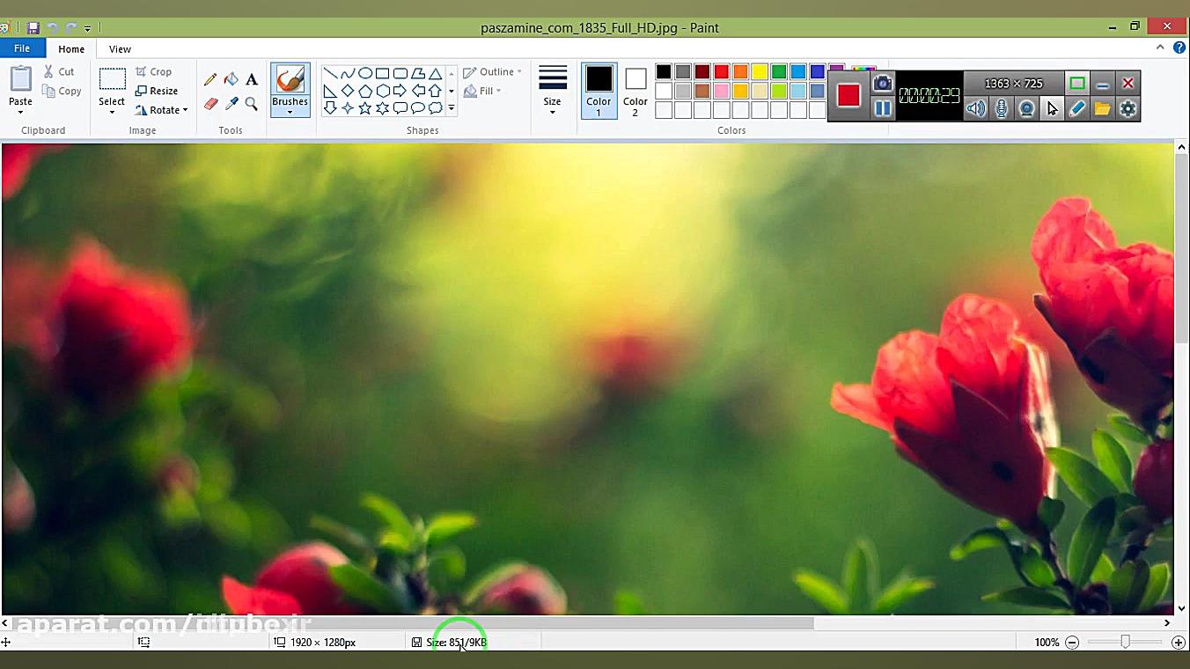Open Customize Quick Access Toolbar dropdown

87,29
